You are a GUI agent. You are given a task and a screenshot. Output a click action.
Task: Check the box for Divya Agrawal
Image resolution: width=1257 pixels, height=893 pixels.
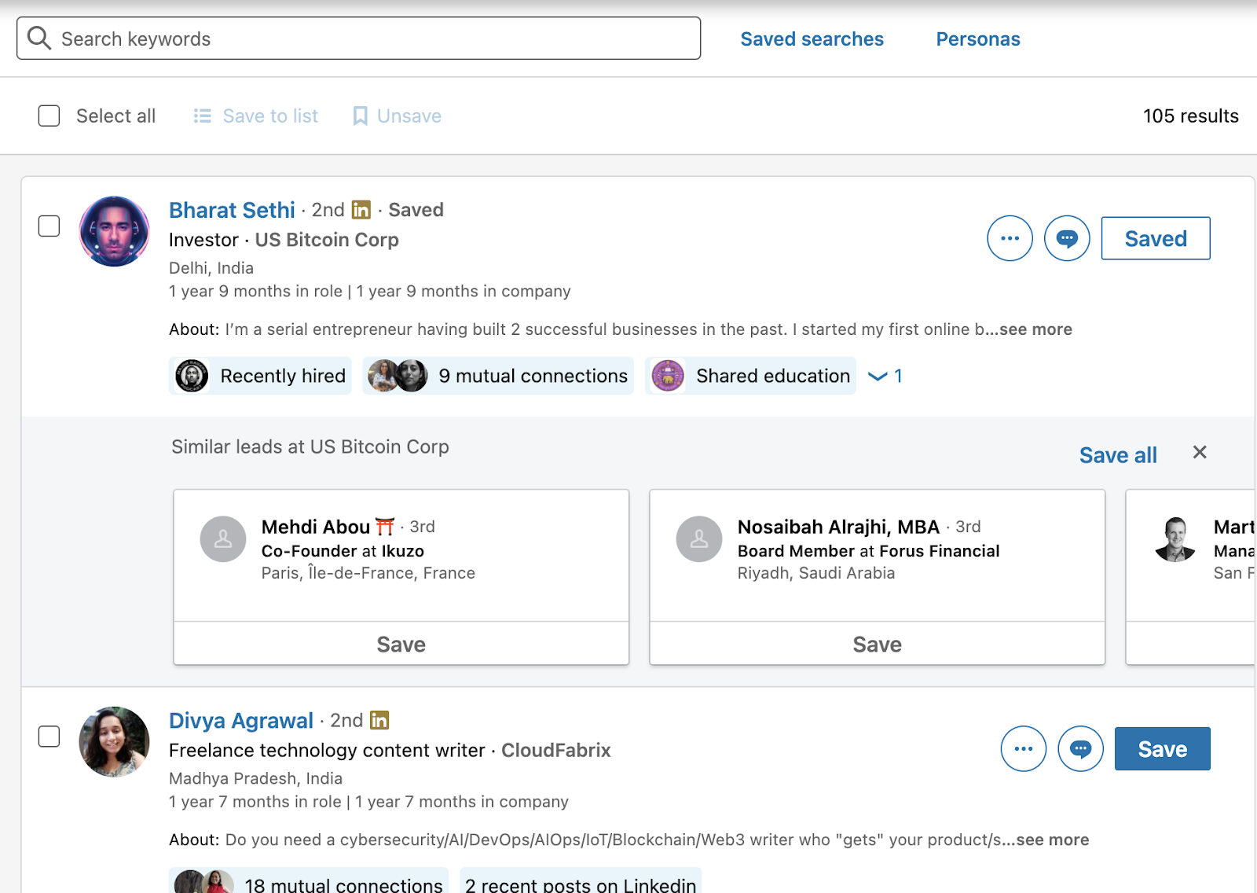point(49,737)
